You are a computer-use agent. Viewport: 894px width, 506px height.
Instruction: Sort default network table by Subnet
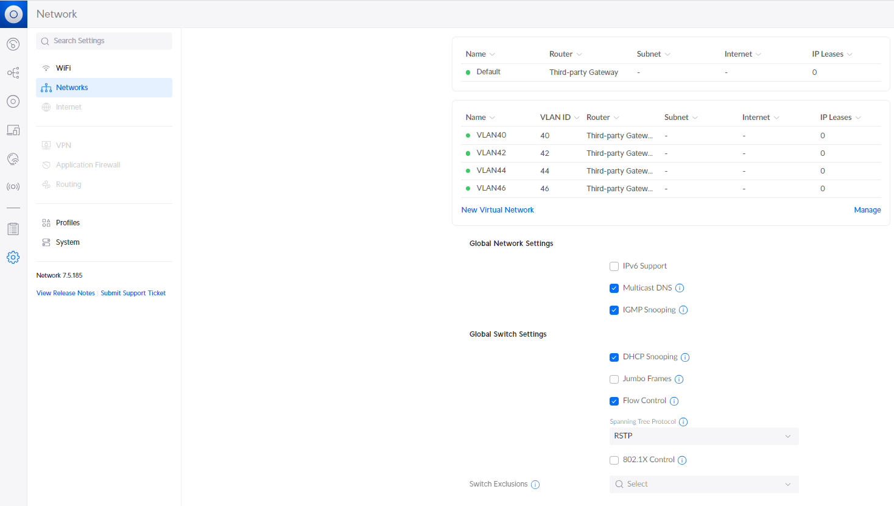(653, 54)
